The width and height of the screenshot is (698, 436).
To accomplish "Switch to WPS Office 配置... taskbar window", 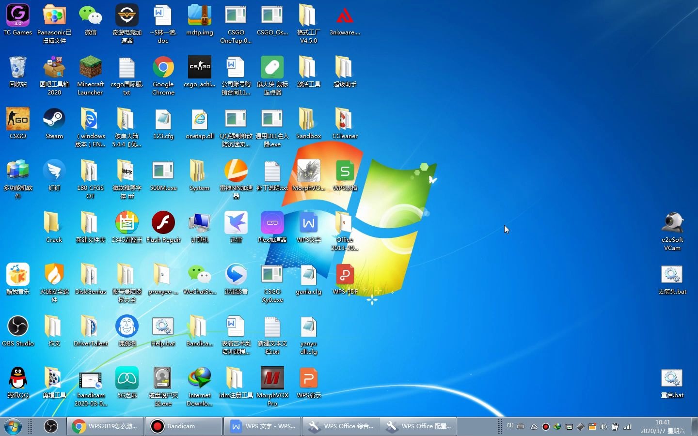I will point(418,426).
